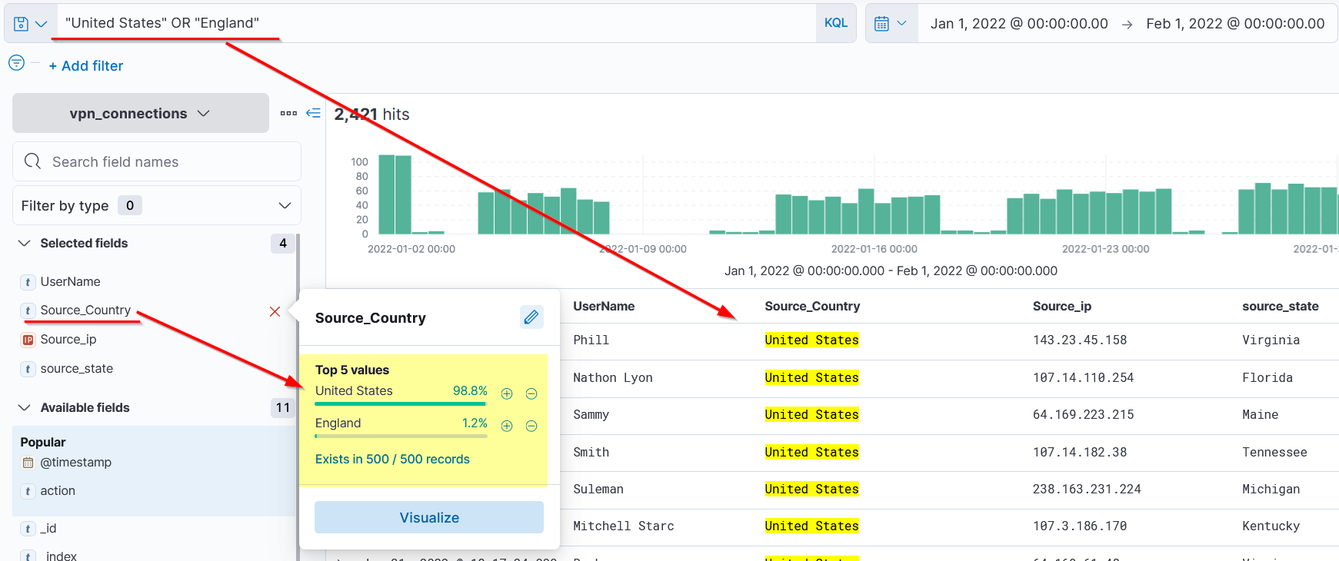This screenshot has height=561, width=1339.
Task: Click the Source_ip column header
Action: [1061, 307]
